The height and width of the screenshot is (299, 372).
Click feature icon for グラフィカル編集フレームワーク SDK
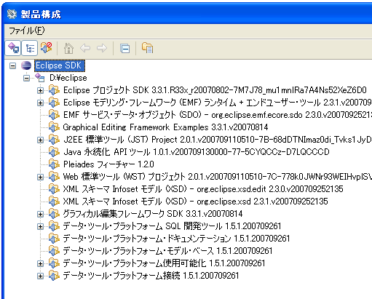point(54,214)
